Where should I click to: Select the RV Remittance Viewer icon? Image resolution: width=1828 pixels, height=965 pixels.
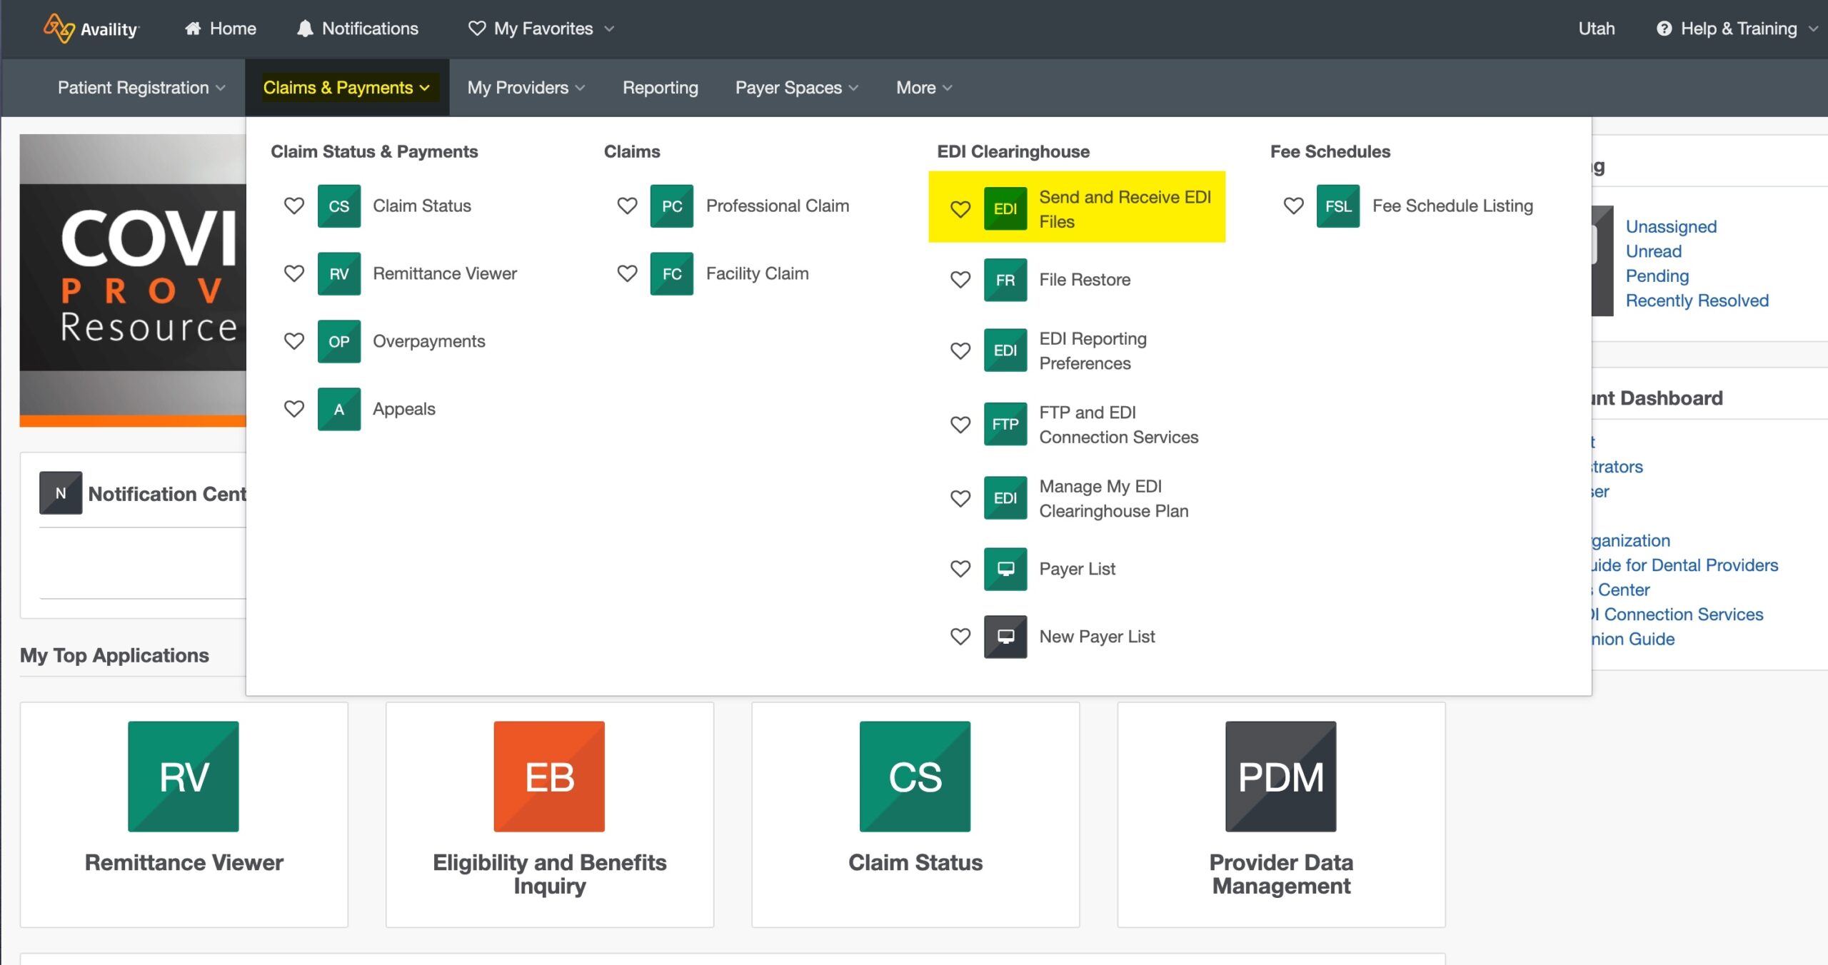[x=338, y=273]
